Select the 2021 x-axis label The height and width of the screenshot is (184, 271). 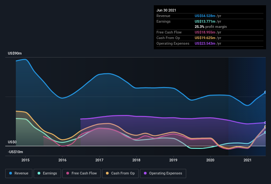[x=248, y=160]
